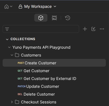The width and height of the screenshot is (109, 106).
Task: Select the COLLECTIONS header label
Action: click(23, 39)
